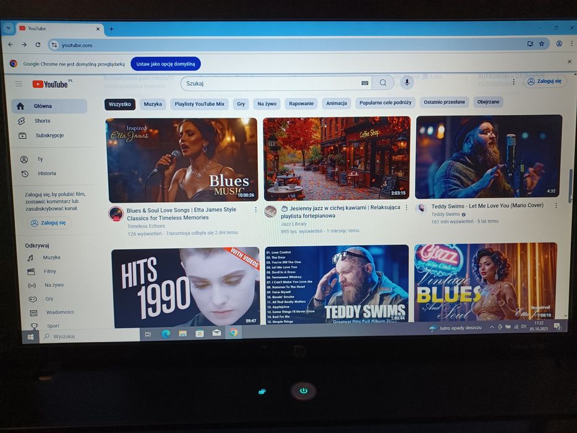This screenshot has width=577, height=433.
Task: Click Ustaw jako opcję domyślną button
Action: coord(166,64)
